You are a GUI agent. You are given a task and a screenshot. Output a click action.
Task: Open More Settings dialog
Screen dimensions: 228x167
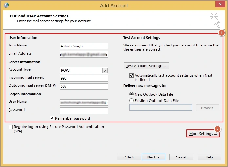click(203, 134)
